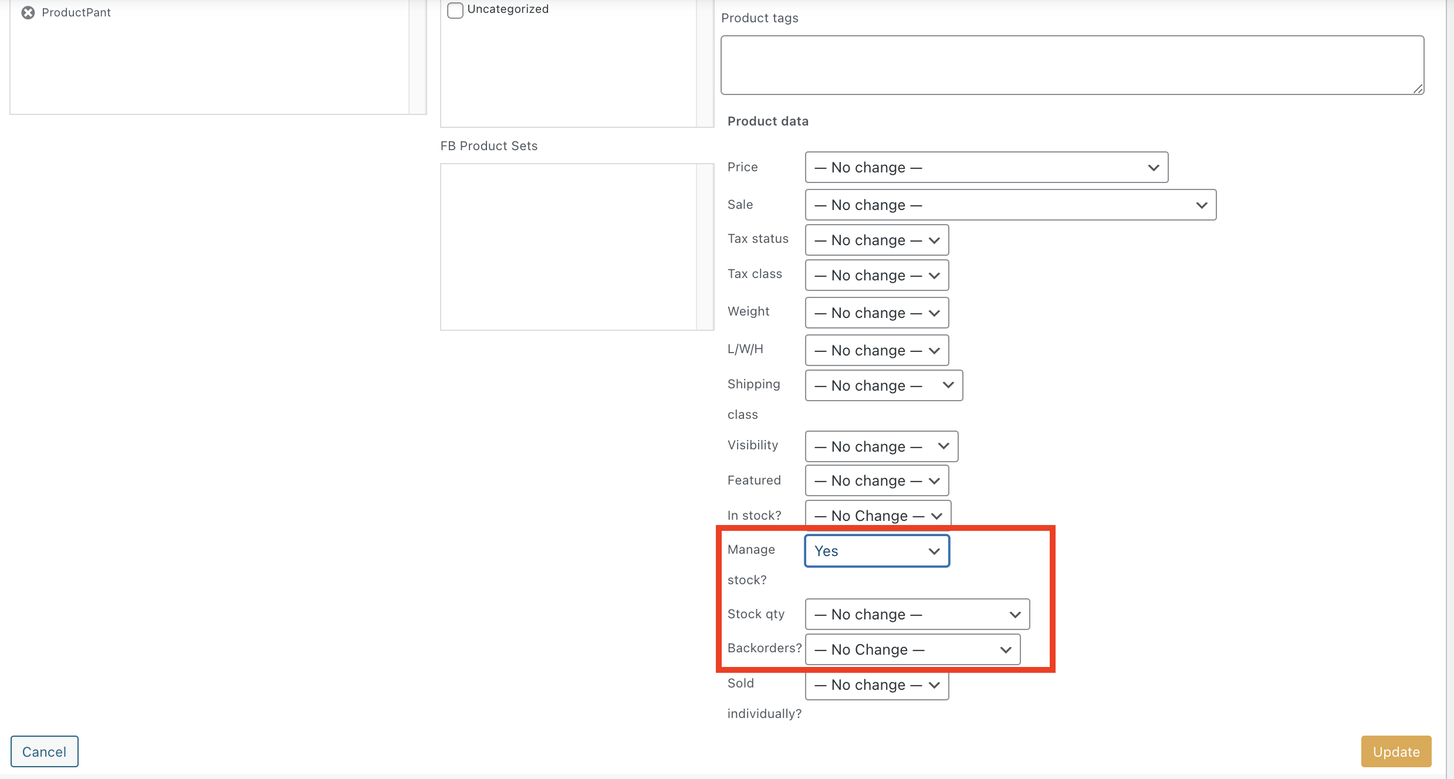Viewport: 1454px width, 779px height.
Task: Open the Tax class dropdown
Action: (877, 275)
